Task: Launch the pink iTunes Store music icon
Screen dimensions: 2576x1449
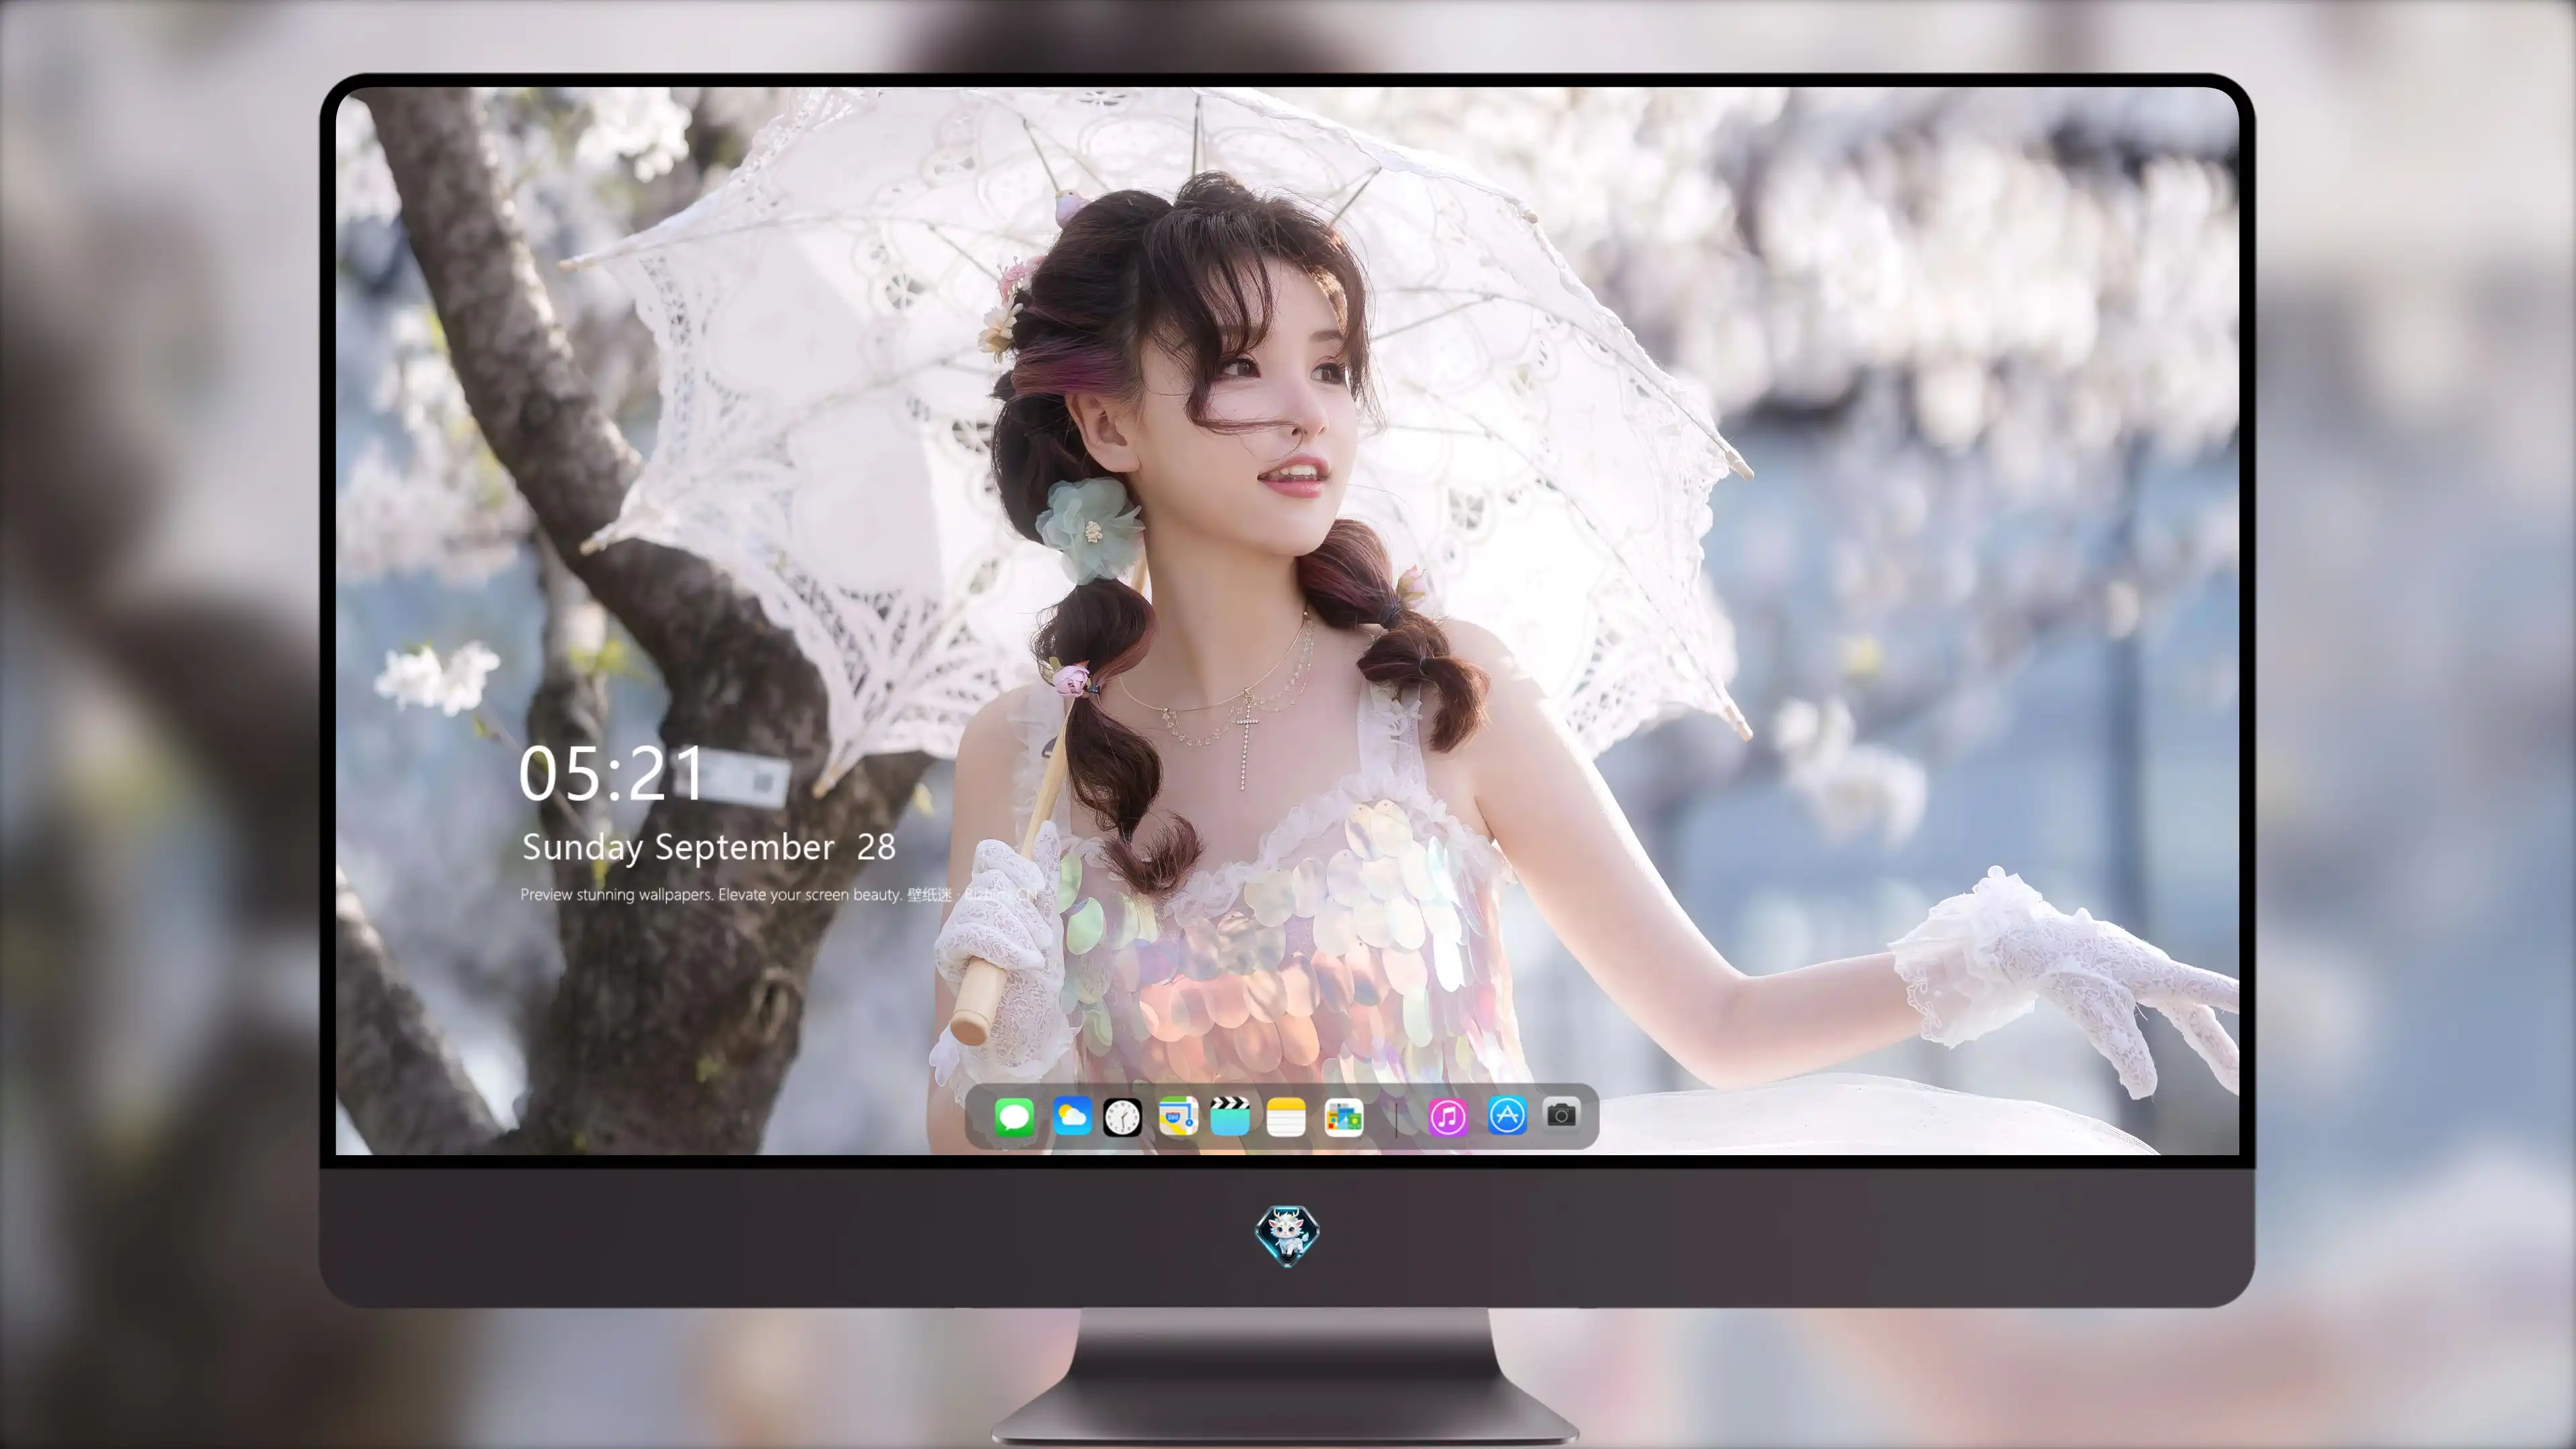Action: pyautogui.click(x=1448, y=1117)
